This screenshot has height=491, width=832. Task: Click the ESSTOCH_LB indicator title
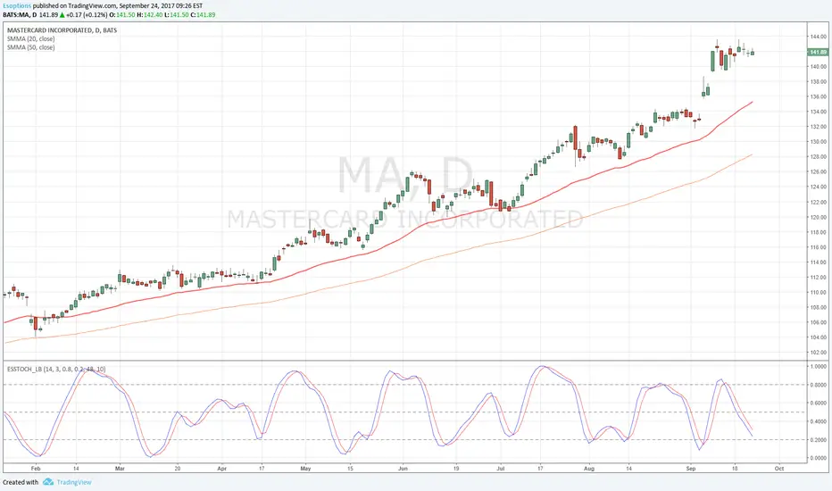coord(55,369)
